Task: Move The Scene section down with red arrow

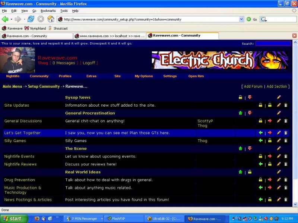Action: coord(250,148)
